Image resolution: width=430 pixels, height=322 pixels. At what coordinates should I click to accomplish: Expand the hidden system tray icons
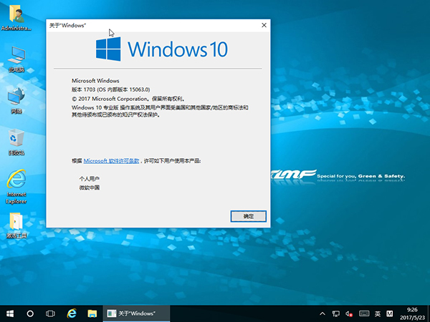[x=322, y=313]
